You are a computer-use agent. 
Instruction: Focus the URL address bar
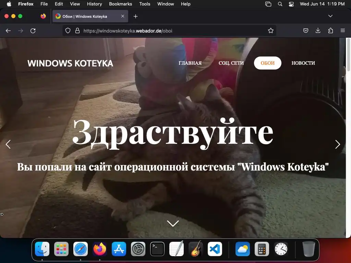point(169,30)
